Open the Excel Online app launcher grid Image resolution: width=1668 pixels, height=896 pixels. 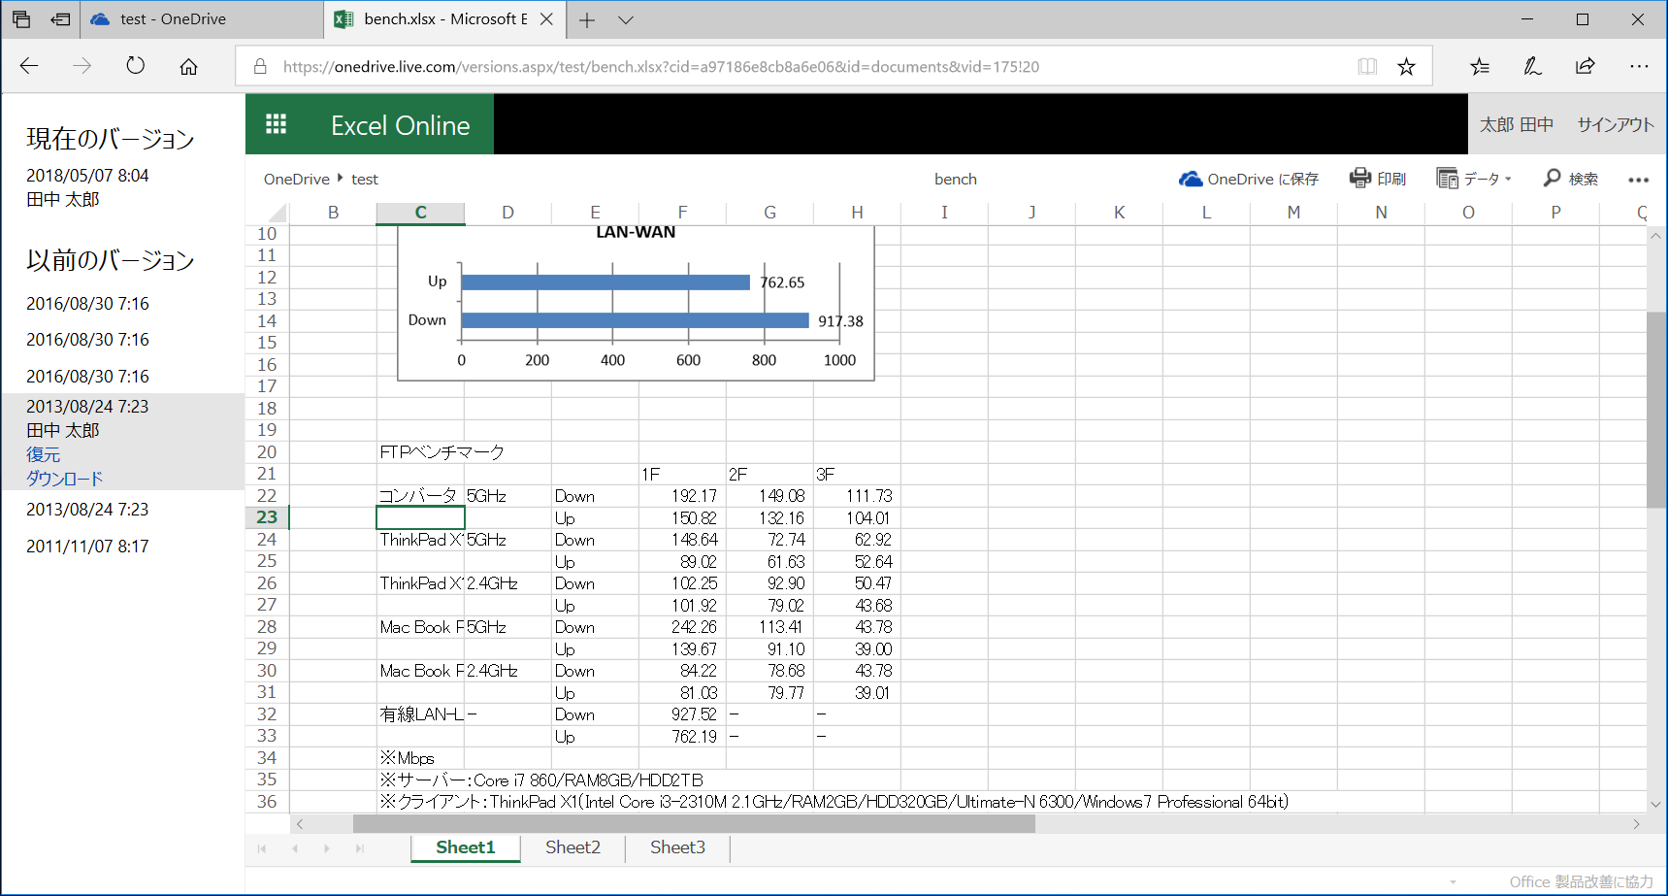[276, 124]
